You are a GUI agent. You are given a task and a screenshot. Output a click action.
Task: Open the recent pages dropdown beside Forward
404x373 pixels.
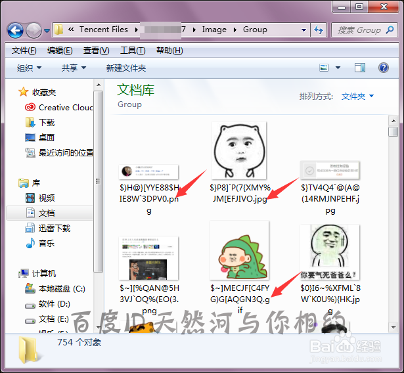click(47, 31)
